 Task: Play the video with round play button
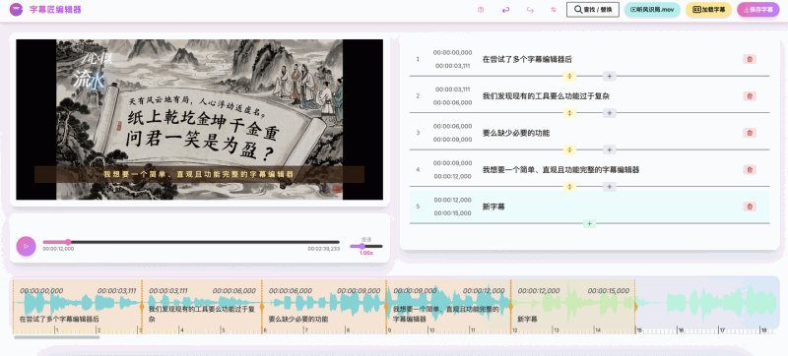click(x=27, y=246)
